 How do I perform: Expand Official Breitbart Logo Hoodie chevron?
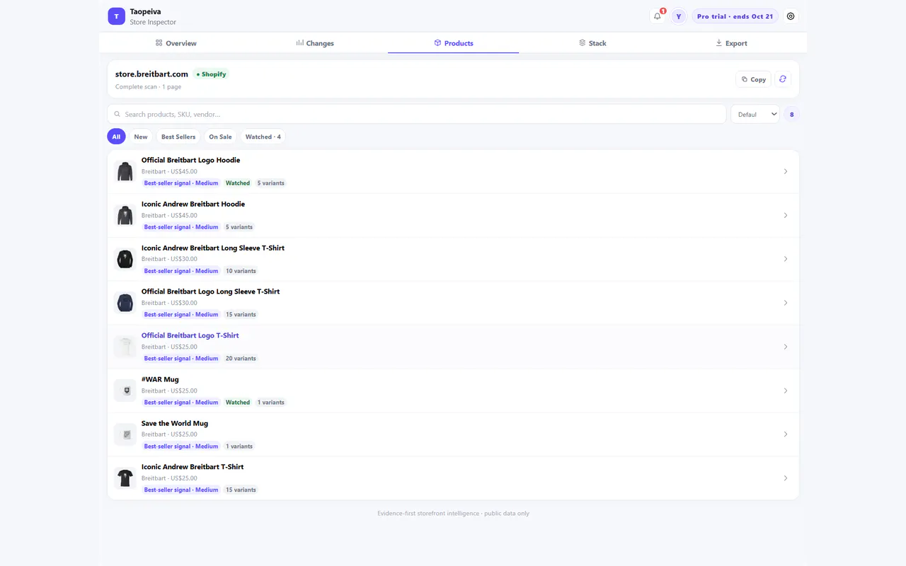[x=785, y=171]
